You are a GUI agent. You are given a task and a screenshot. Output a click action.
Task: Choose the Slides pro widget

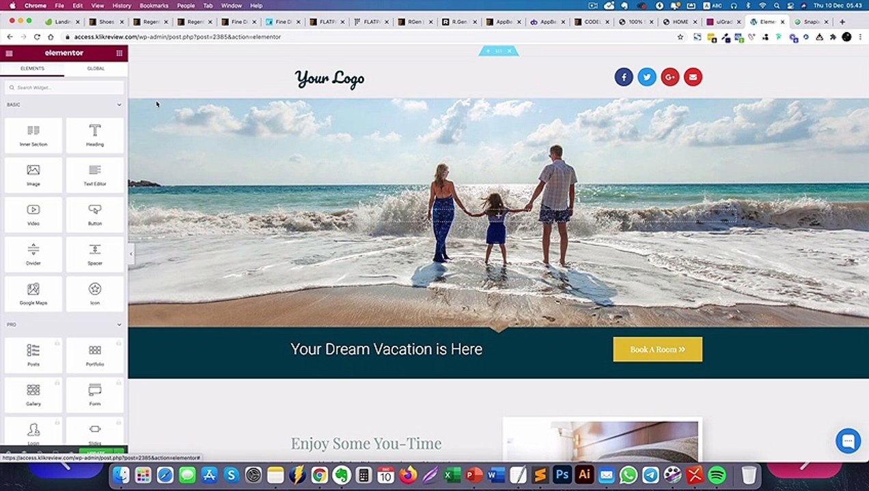95,432
